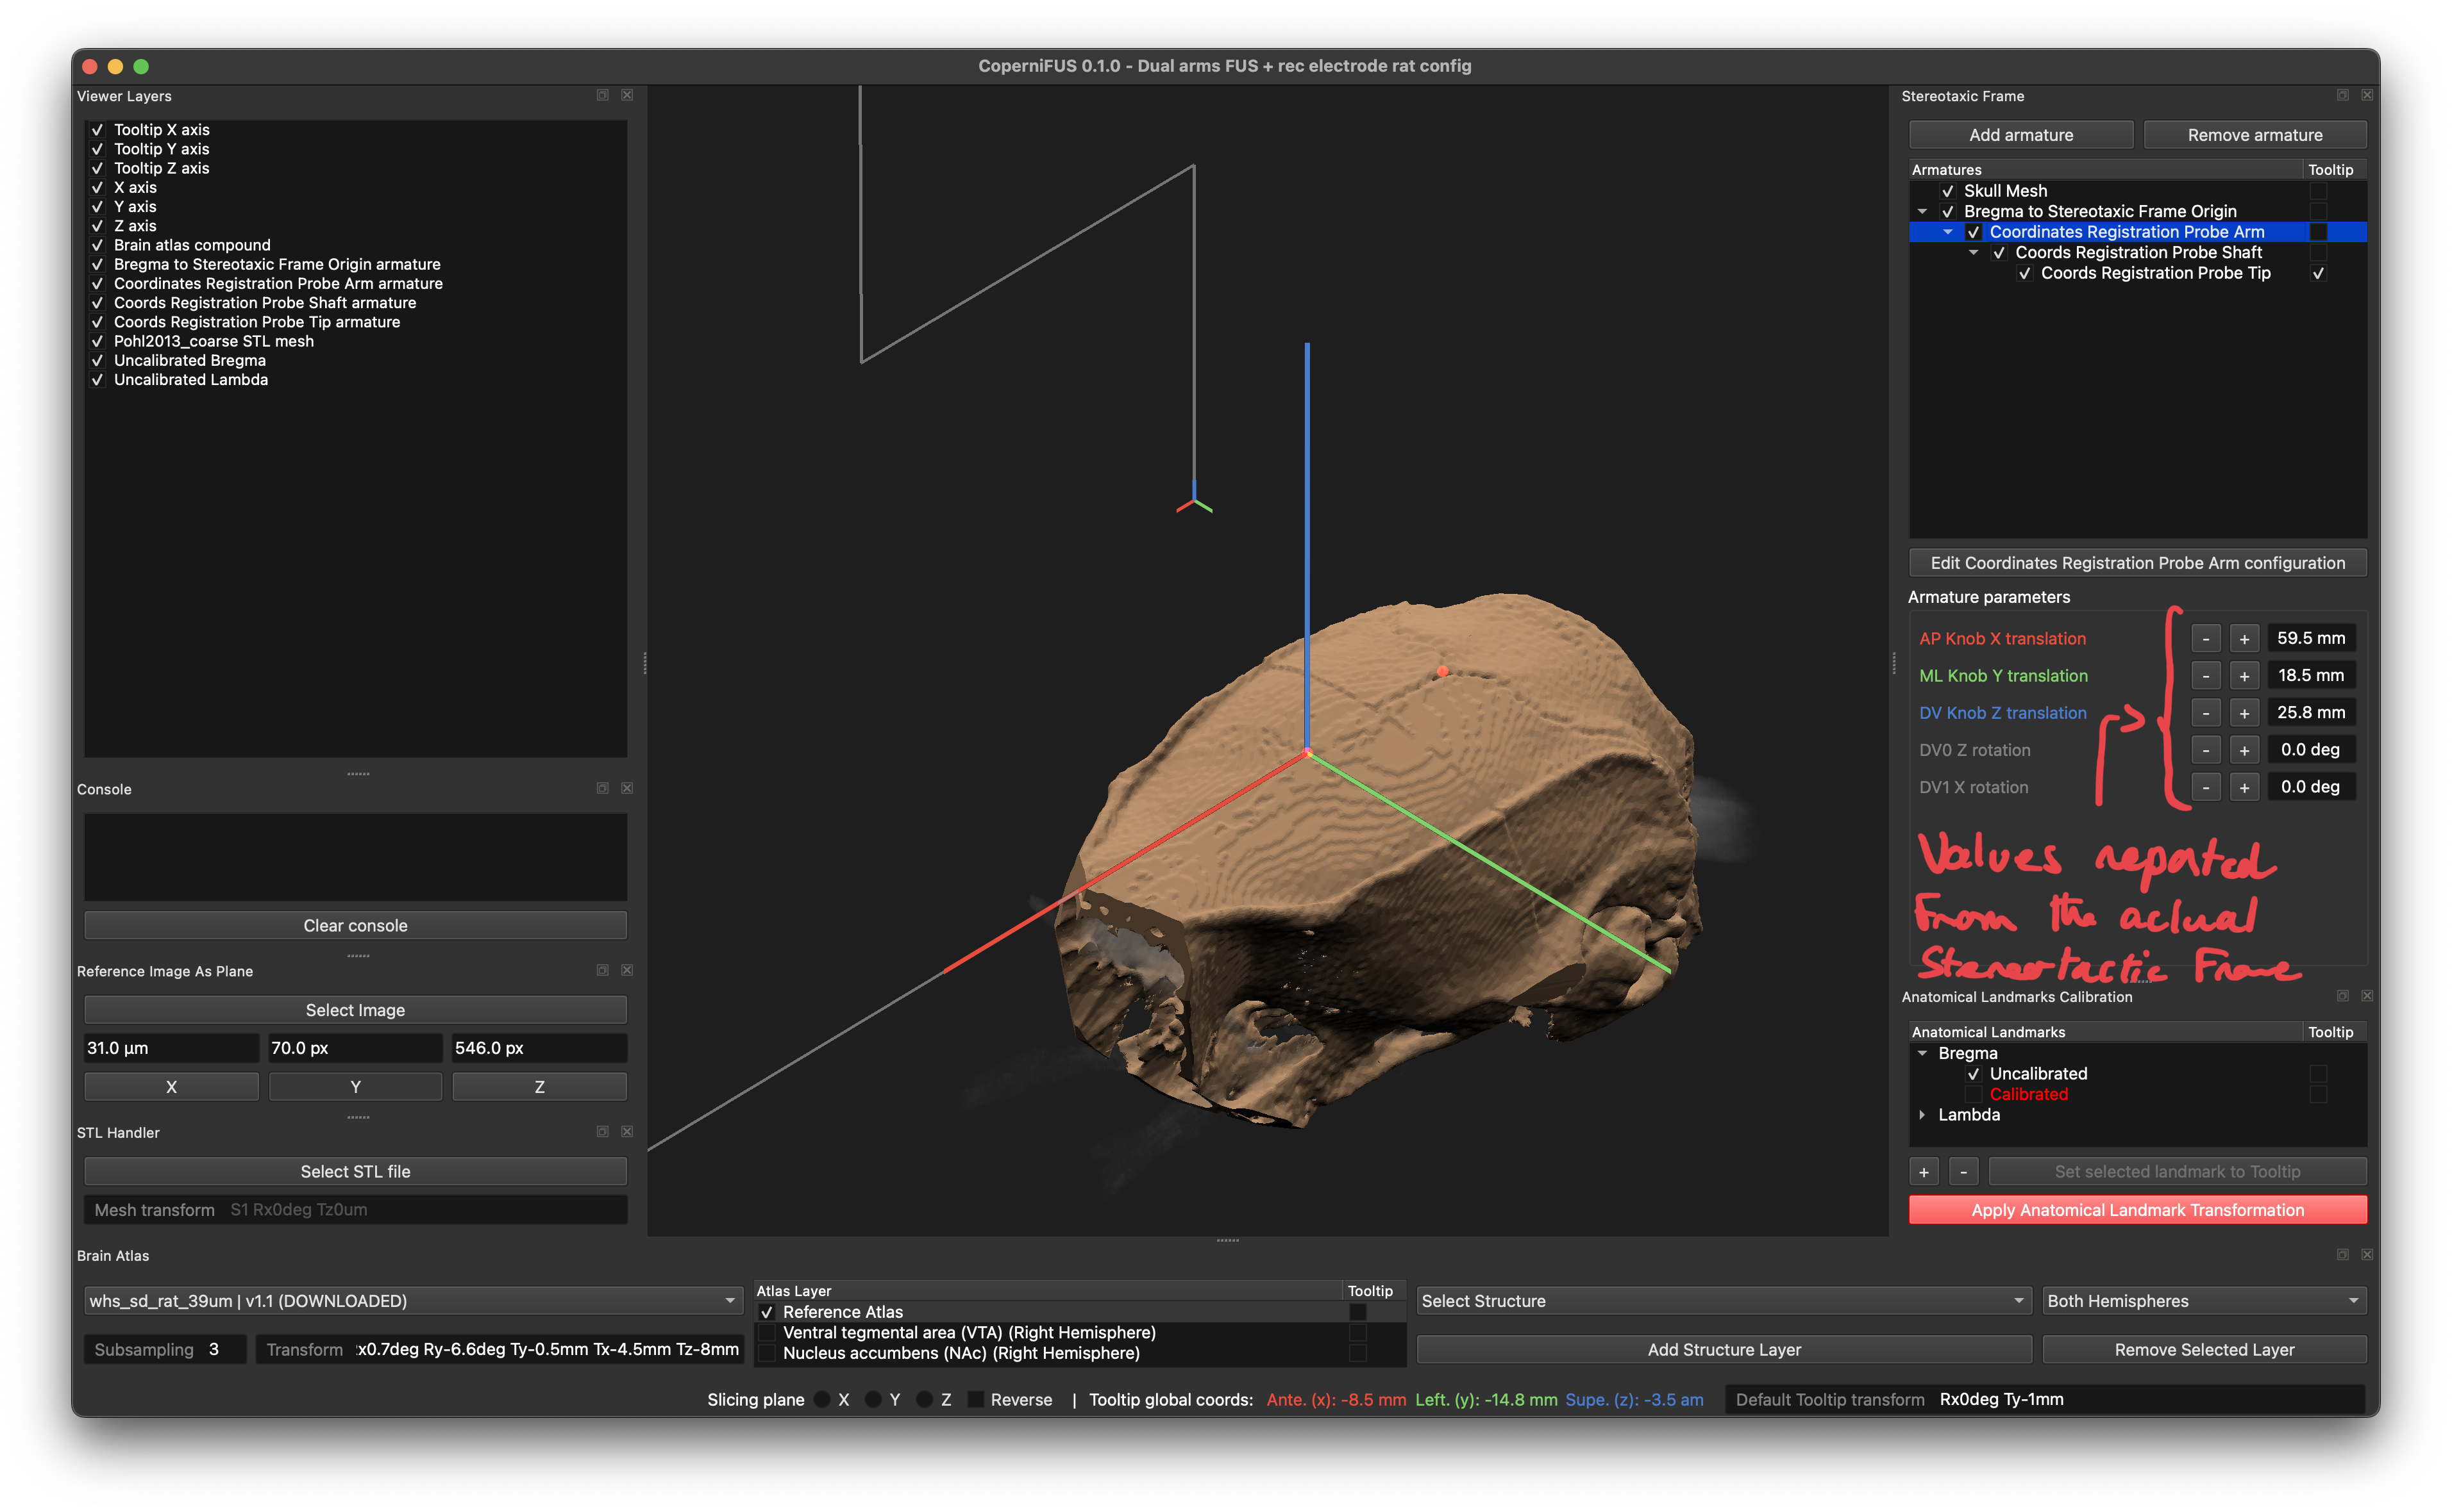The width and height of the screenshot is (2452, 1512).
Task: Uncheck Brain atlas compound layer
Action: coord(98,245)
